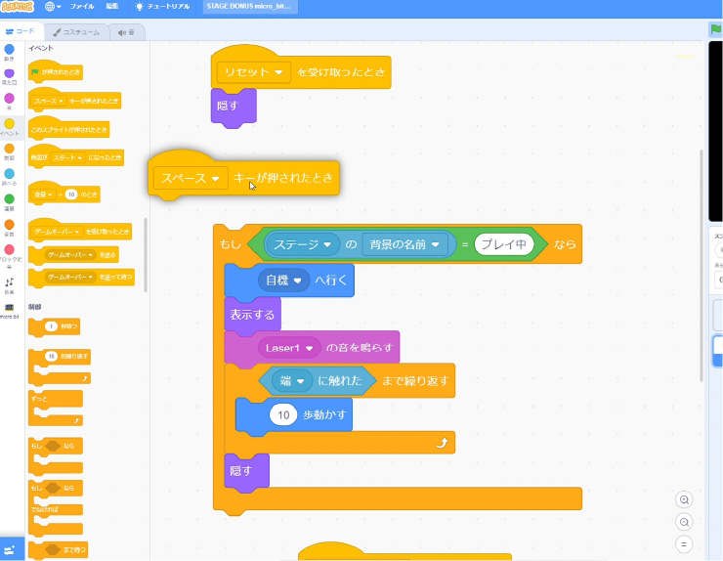Screen dimensions: 723x561
Task: Select the blue Motion block category
Action: (9, 53)
